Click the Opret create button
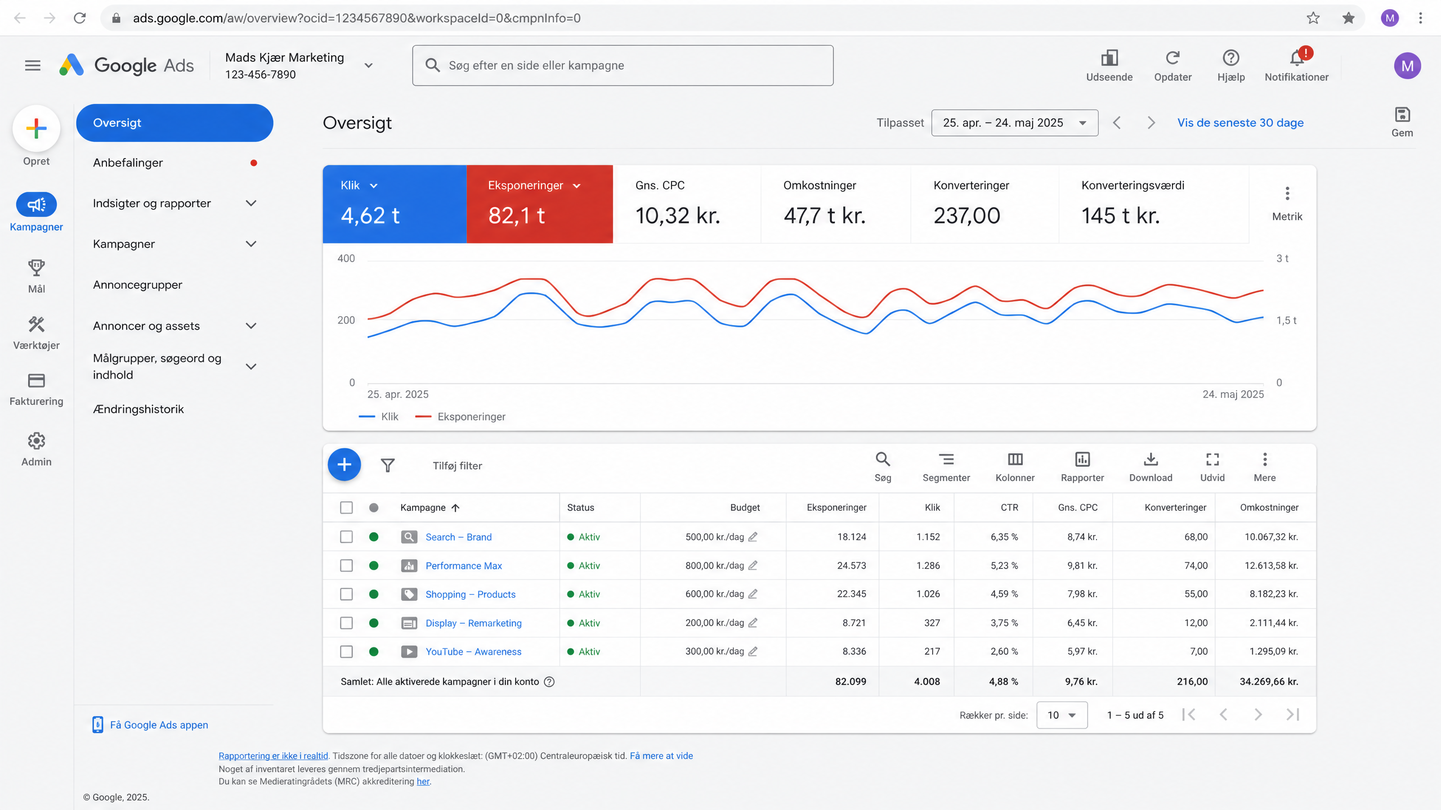The image size is (1441, 810). coord(37,128)
